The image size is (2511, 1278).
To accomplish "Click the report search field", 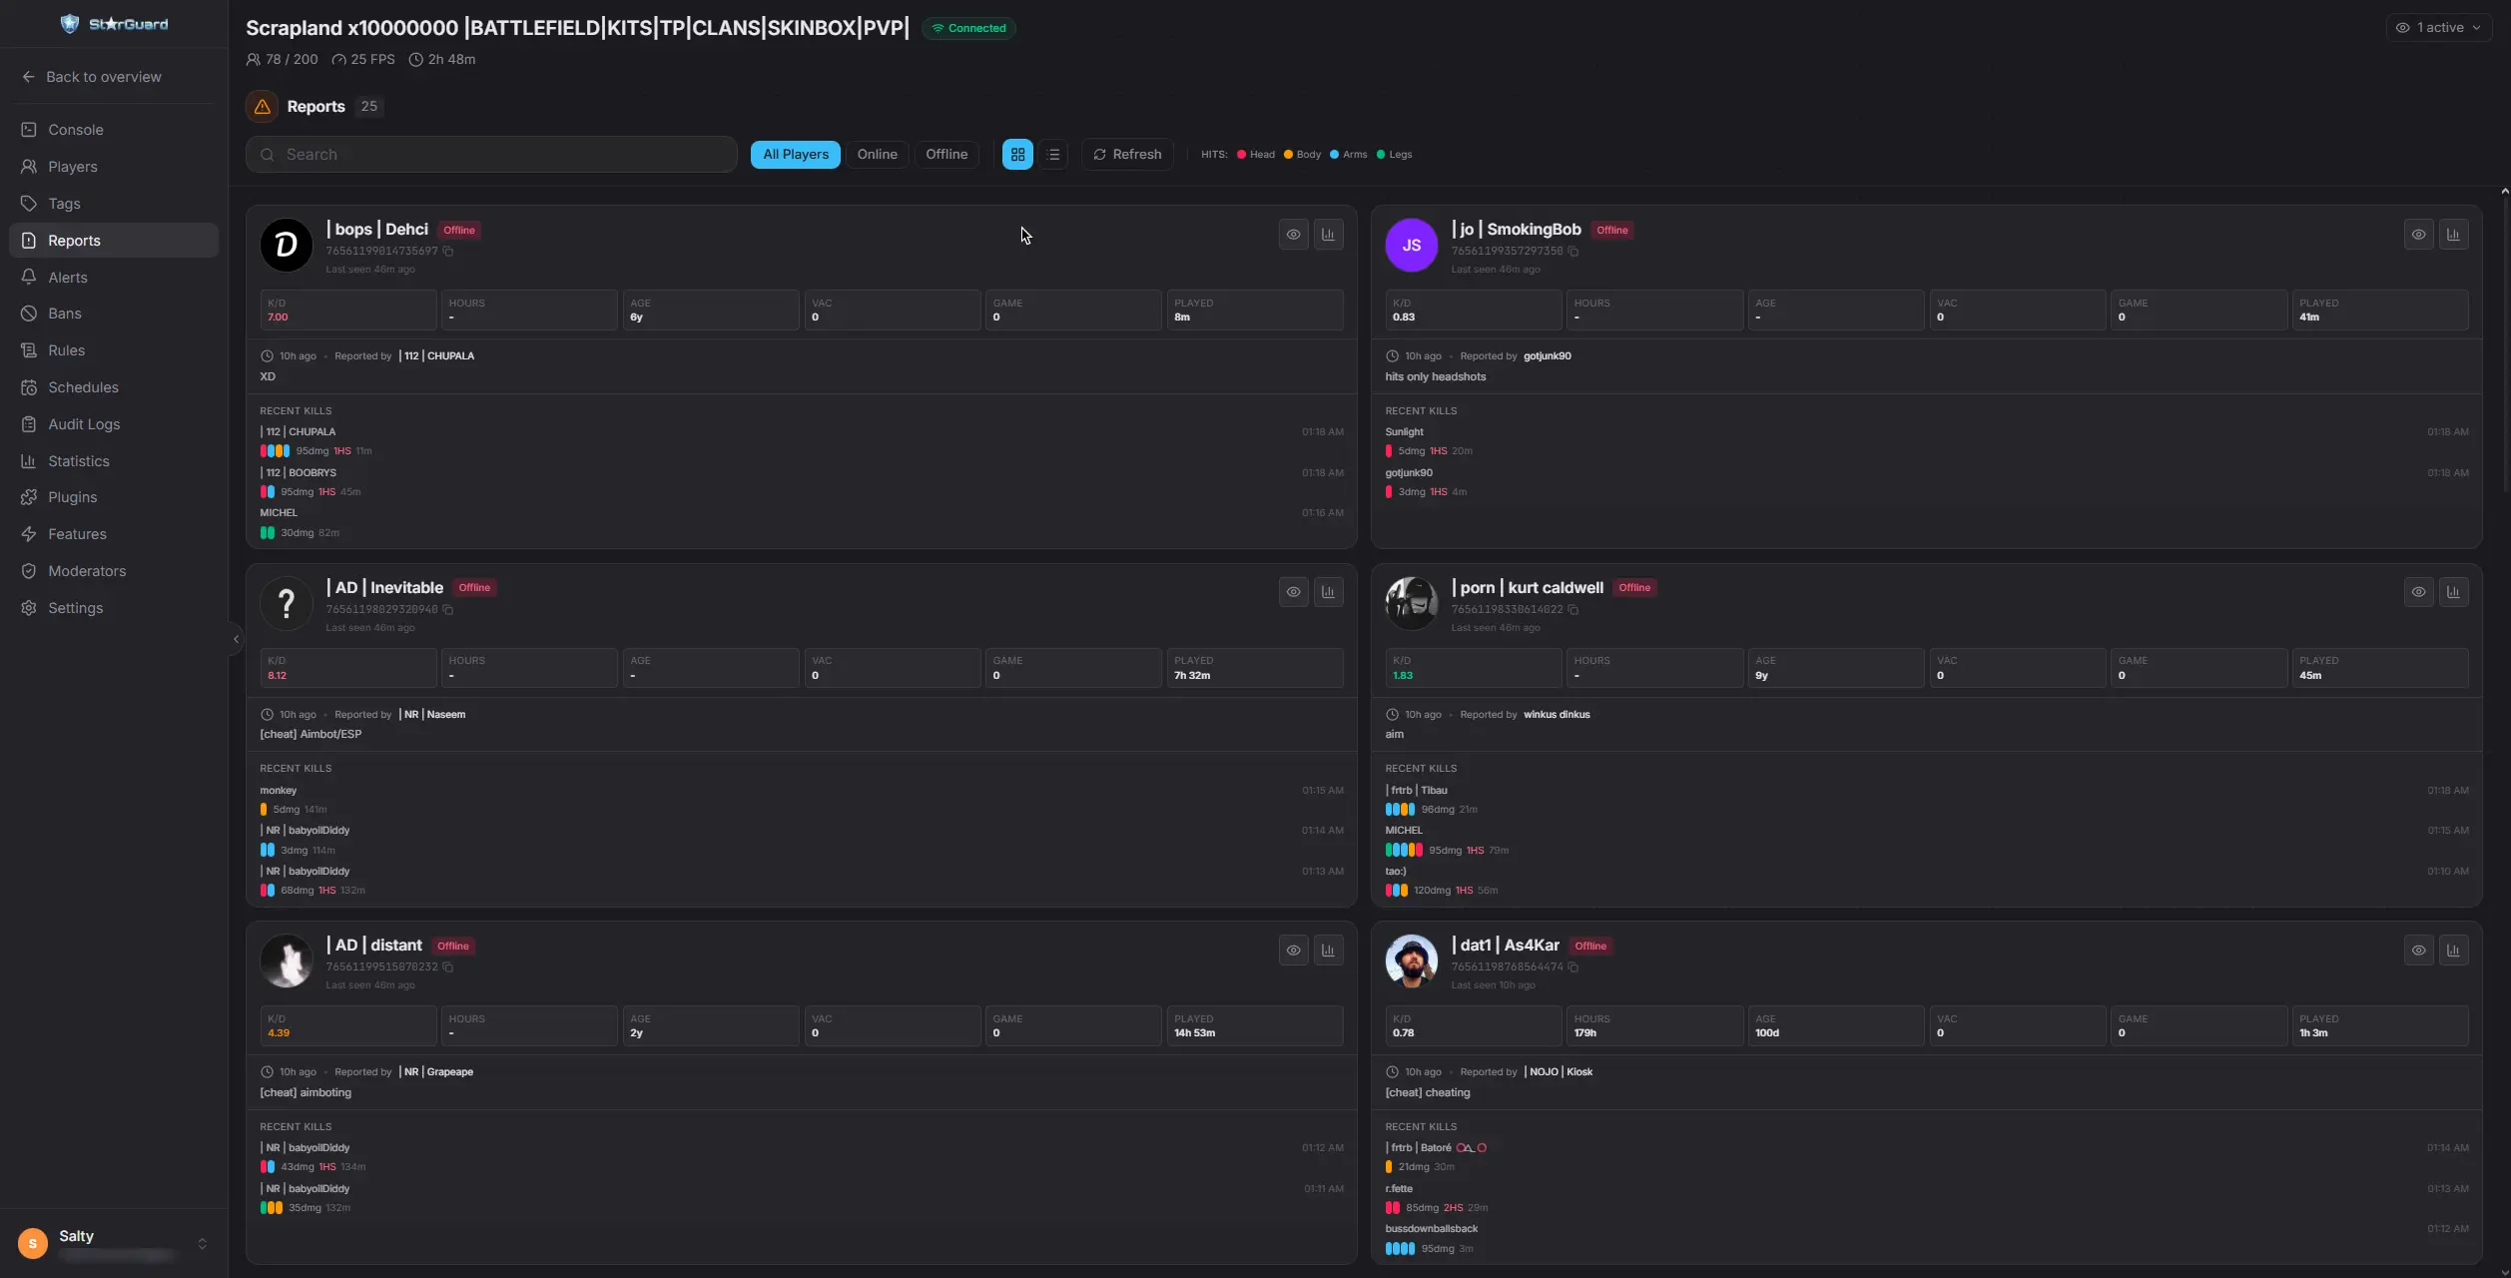I will click(x=489, y=154).
